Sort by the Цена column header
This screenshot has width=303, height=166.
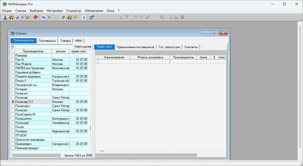(x=203, y=57)
